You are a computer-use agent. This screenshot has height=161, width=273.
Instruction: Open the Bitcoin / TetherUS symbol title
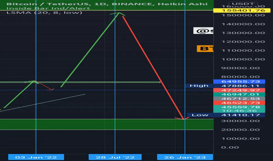point(107,4)
